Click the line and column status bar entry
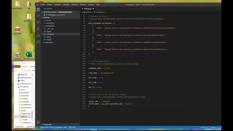The width and height of the screenshot is (233, 131). click(204, 127)
